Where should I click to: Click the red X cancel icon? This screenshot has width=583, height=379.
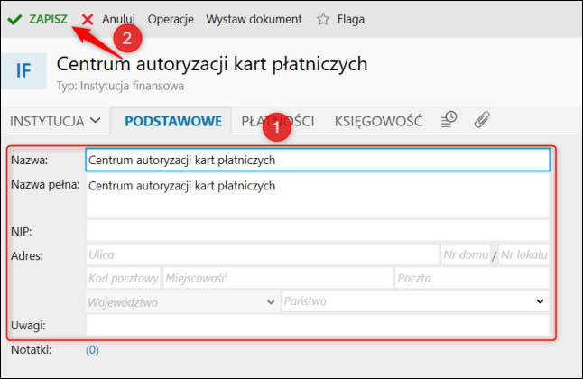click(88, 19)
